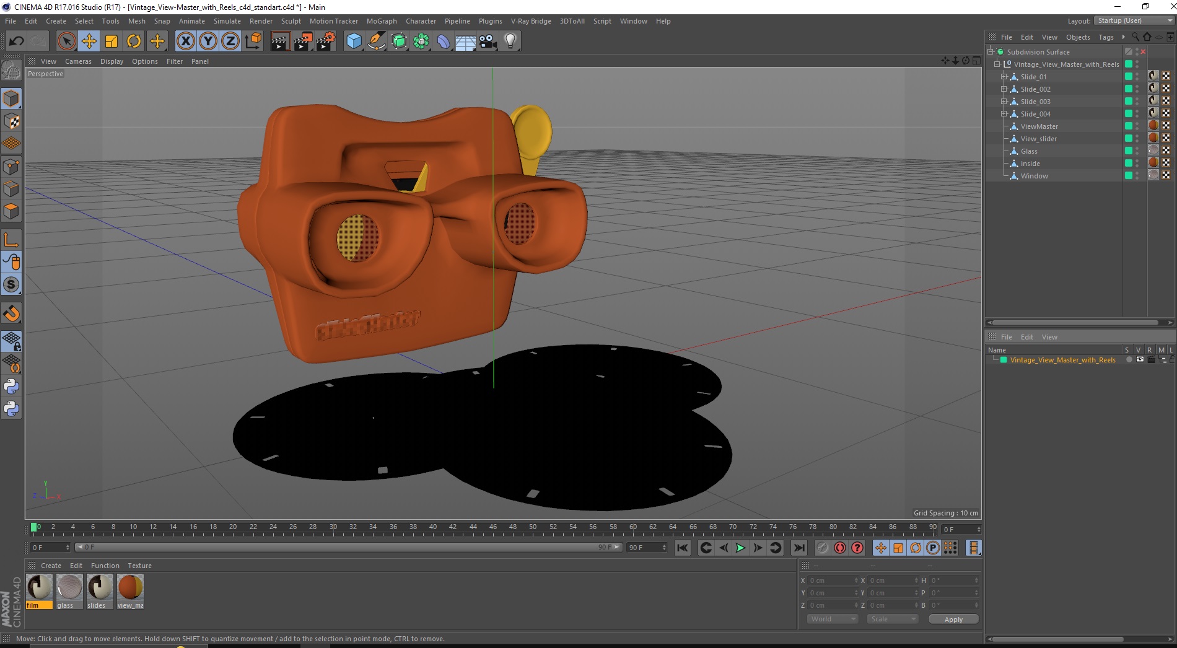Viewport: 1177px width, 648px height.
Task: Select the inside object
Action: (1030, 164)
